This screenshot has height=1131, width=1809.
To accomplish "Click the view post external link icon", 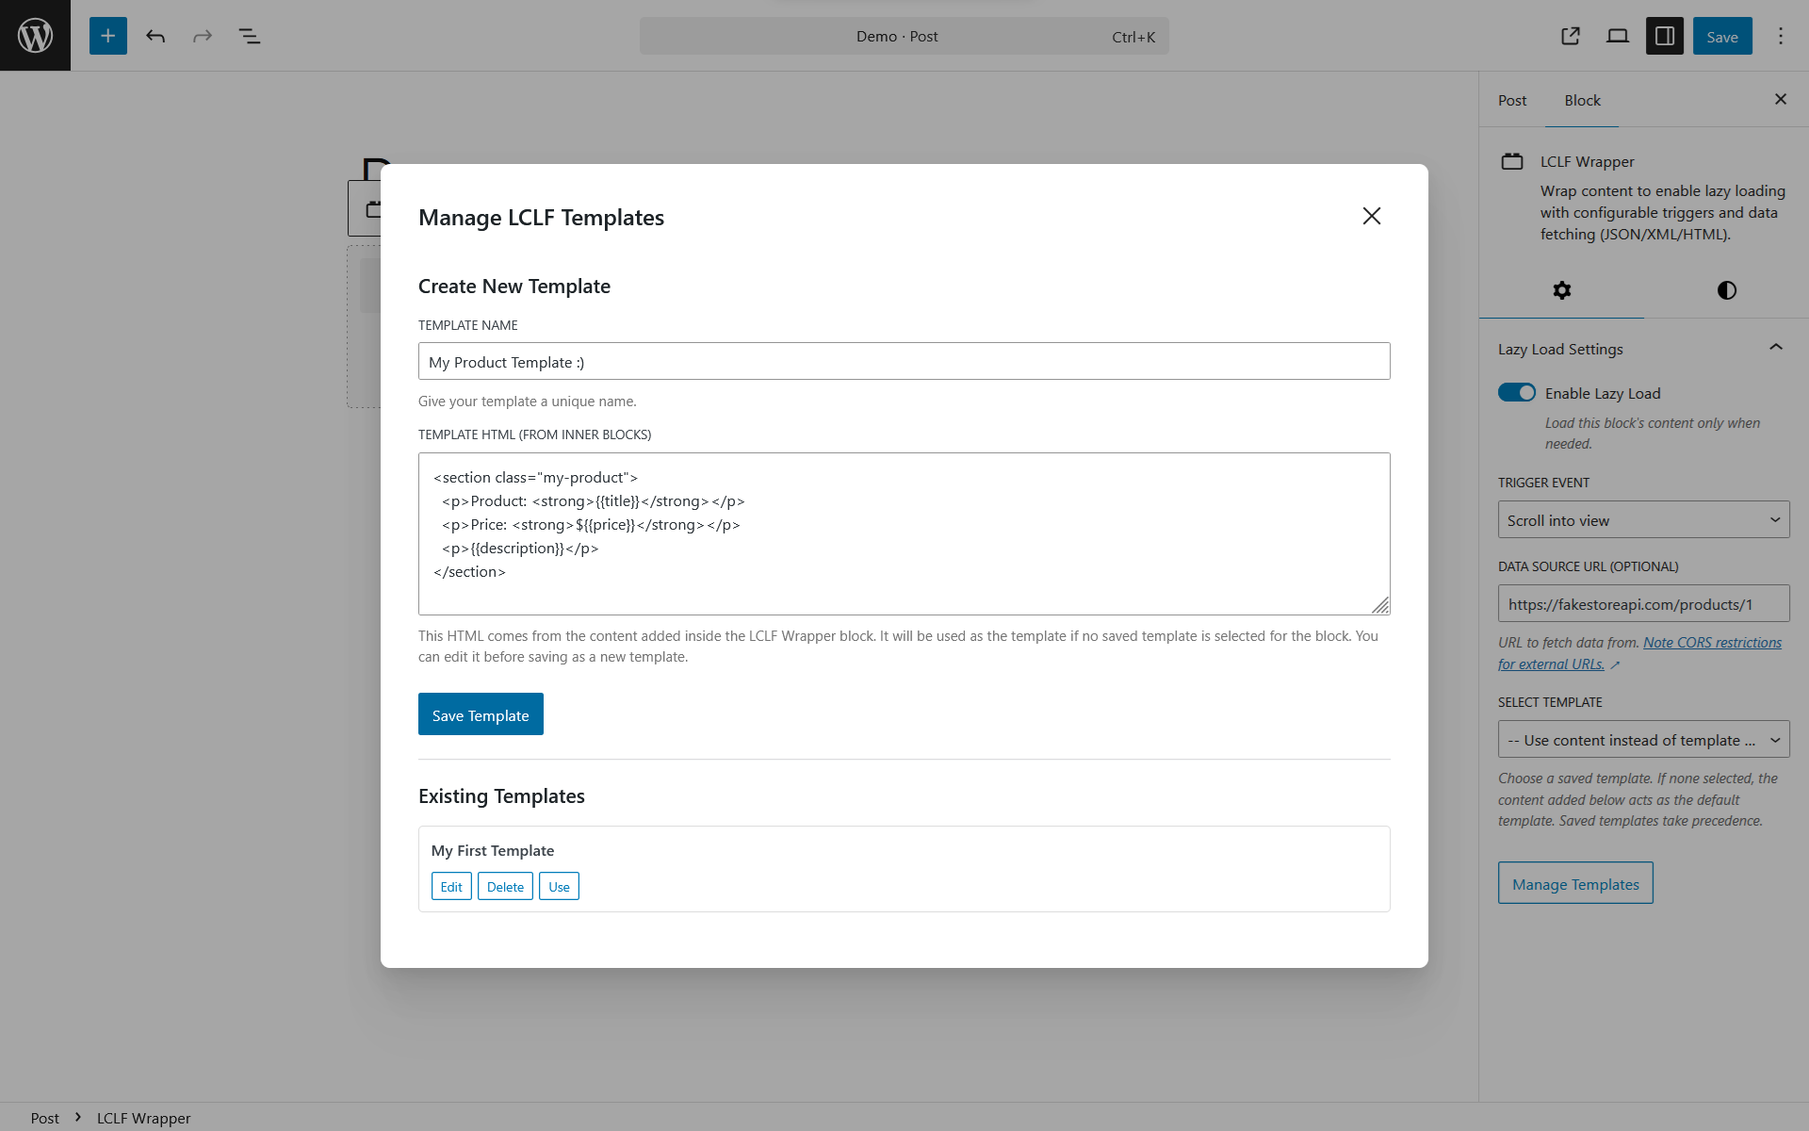I will (1570, 36).
